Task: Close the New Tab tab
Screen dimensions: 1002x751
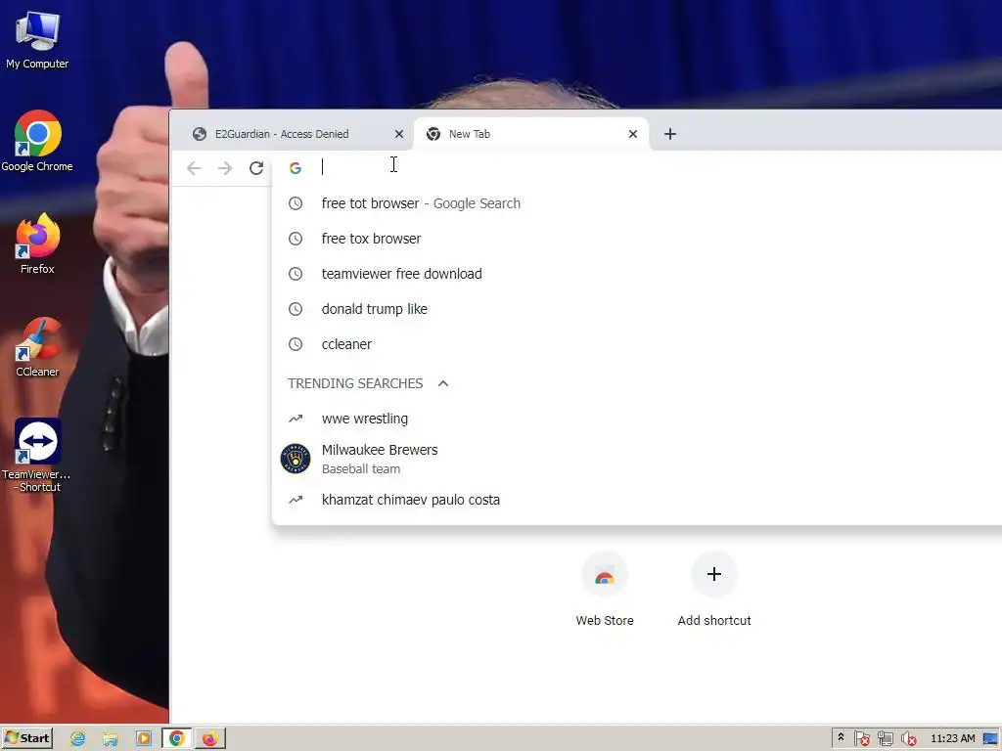Action: (633, 134)
